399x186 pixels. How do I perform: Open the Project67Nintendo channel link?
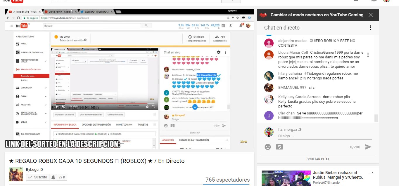click(x=326, y=183)
